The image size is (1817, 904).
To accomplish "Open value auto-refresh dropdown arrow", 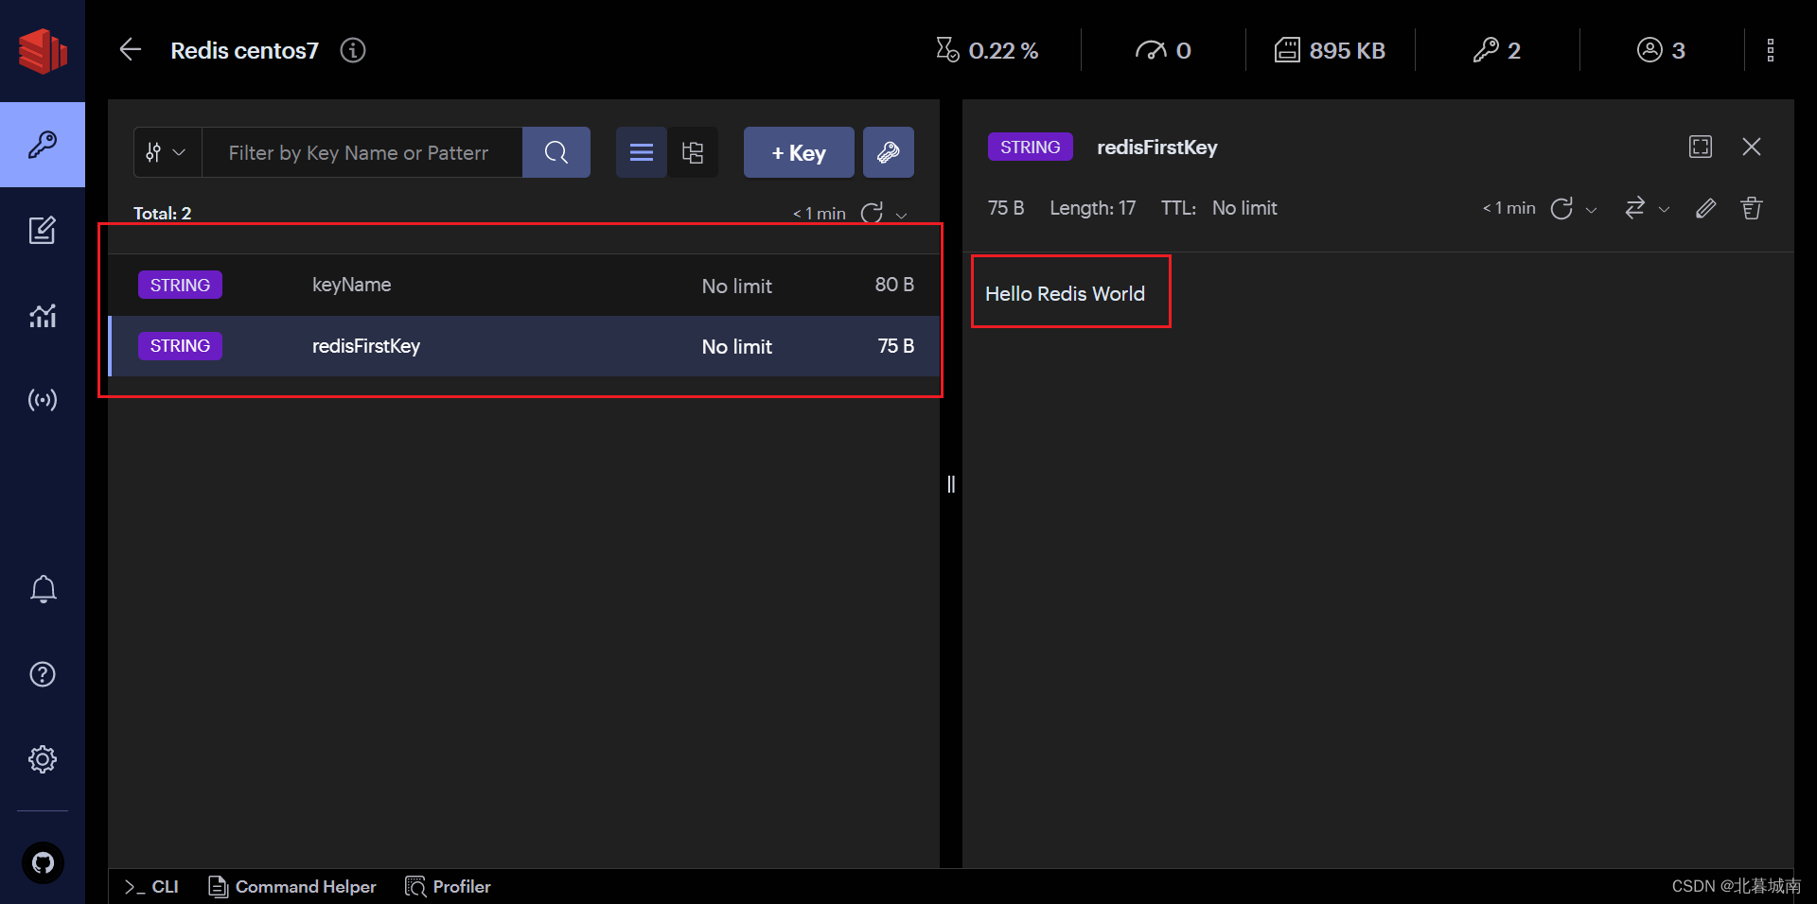I will [x=1592, y=210].
